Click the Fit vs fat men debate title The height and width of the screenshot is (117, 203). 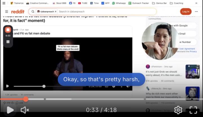(x=32, y=33)
